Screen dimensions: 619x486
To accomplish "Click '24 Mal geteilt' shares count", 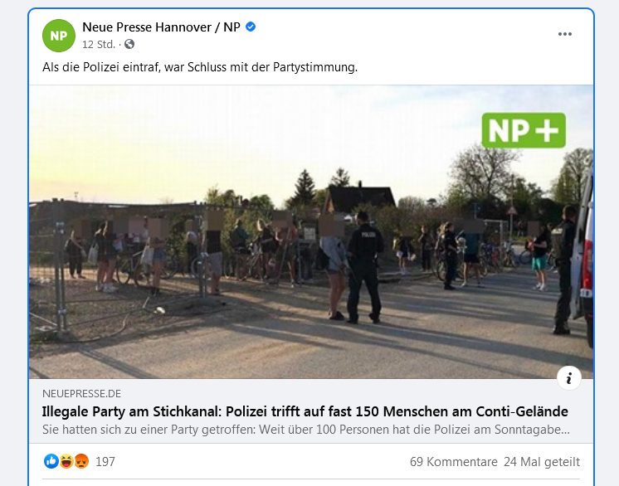I will point(542,462).
